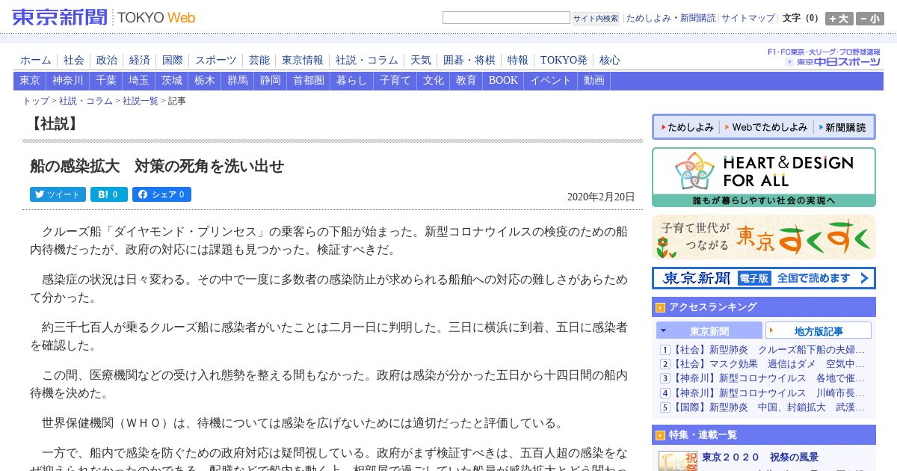
Task: Click the Tokyo Shimbun TOKYO Web logo
Action: pos(104,17)
